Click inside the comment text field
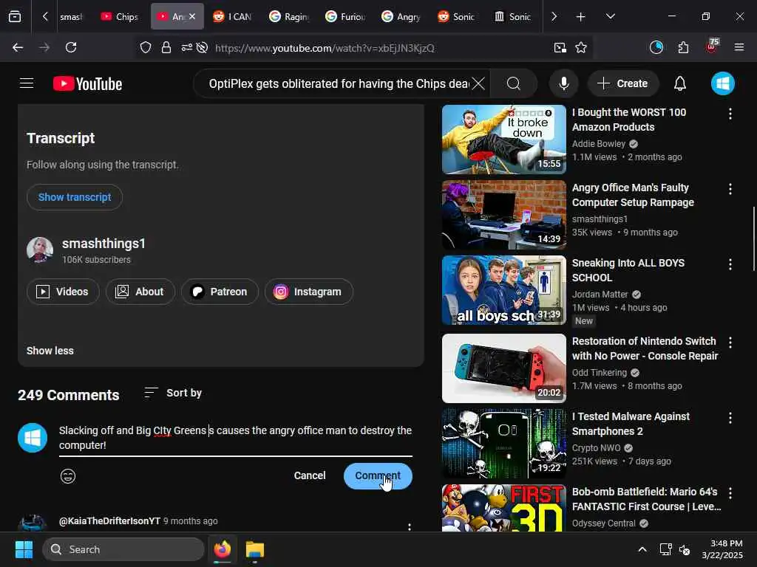The height and width of the screenshot is (567, 757). 236,438
